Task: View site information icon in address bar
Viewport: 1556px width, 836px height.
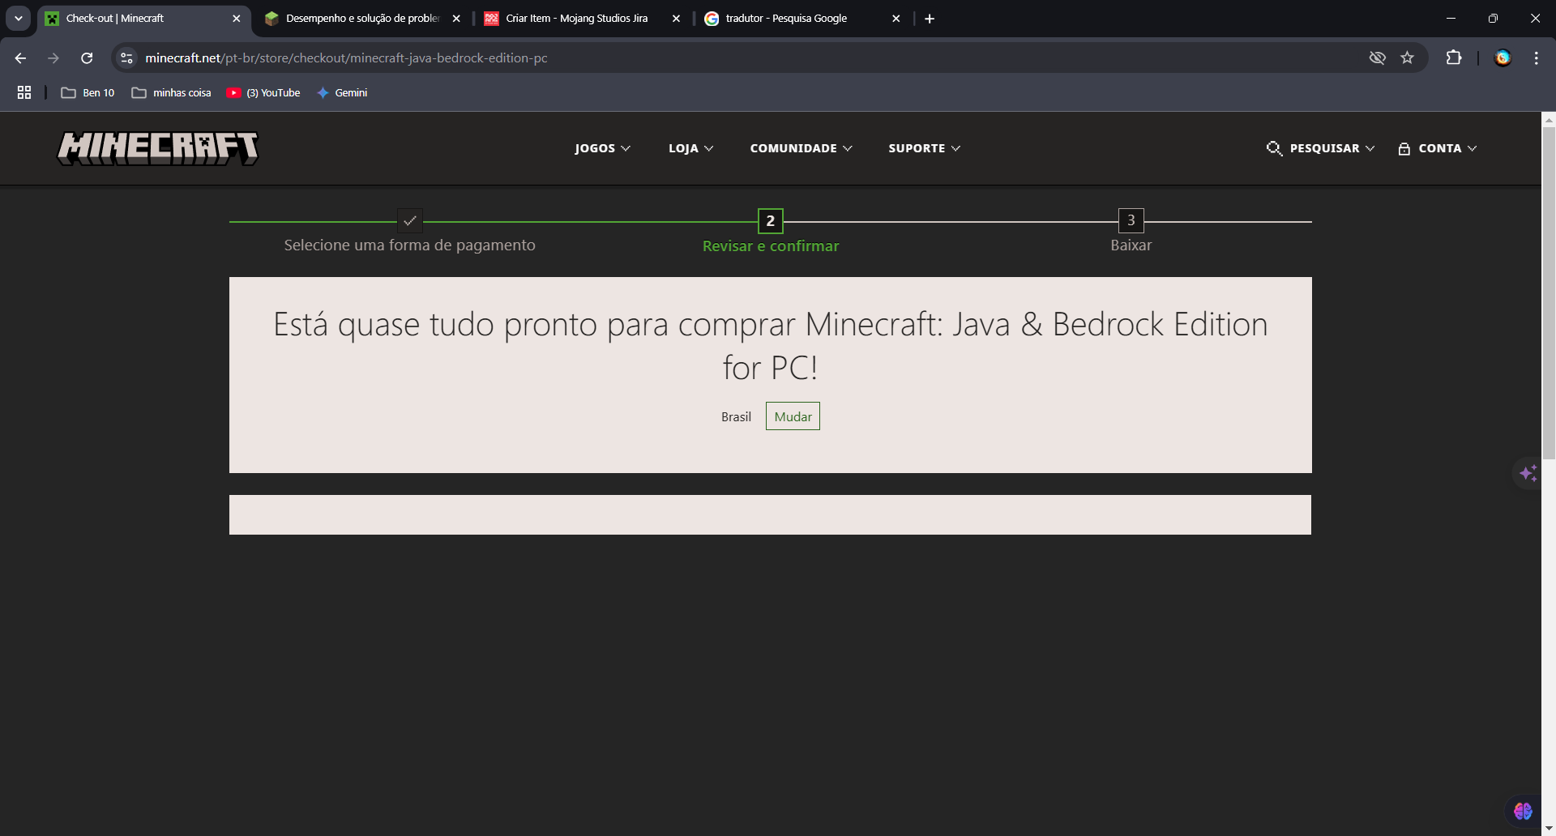Action: (126, 58)
